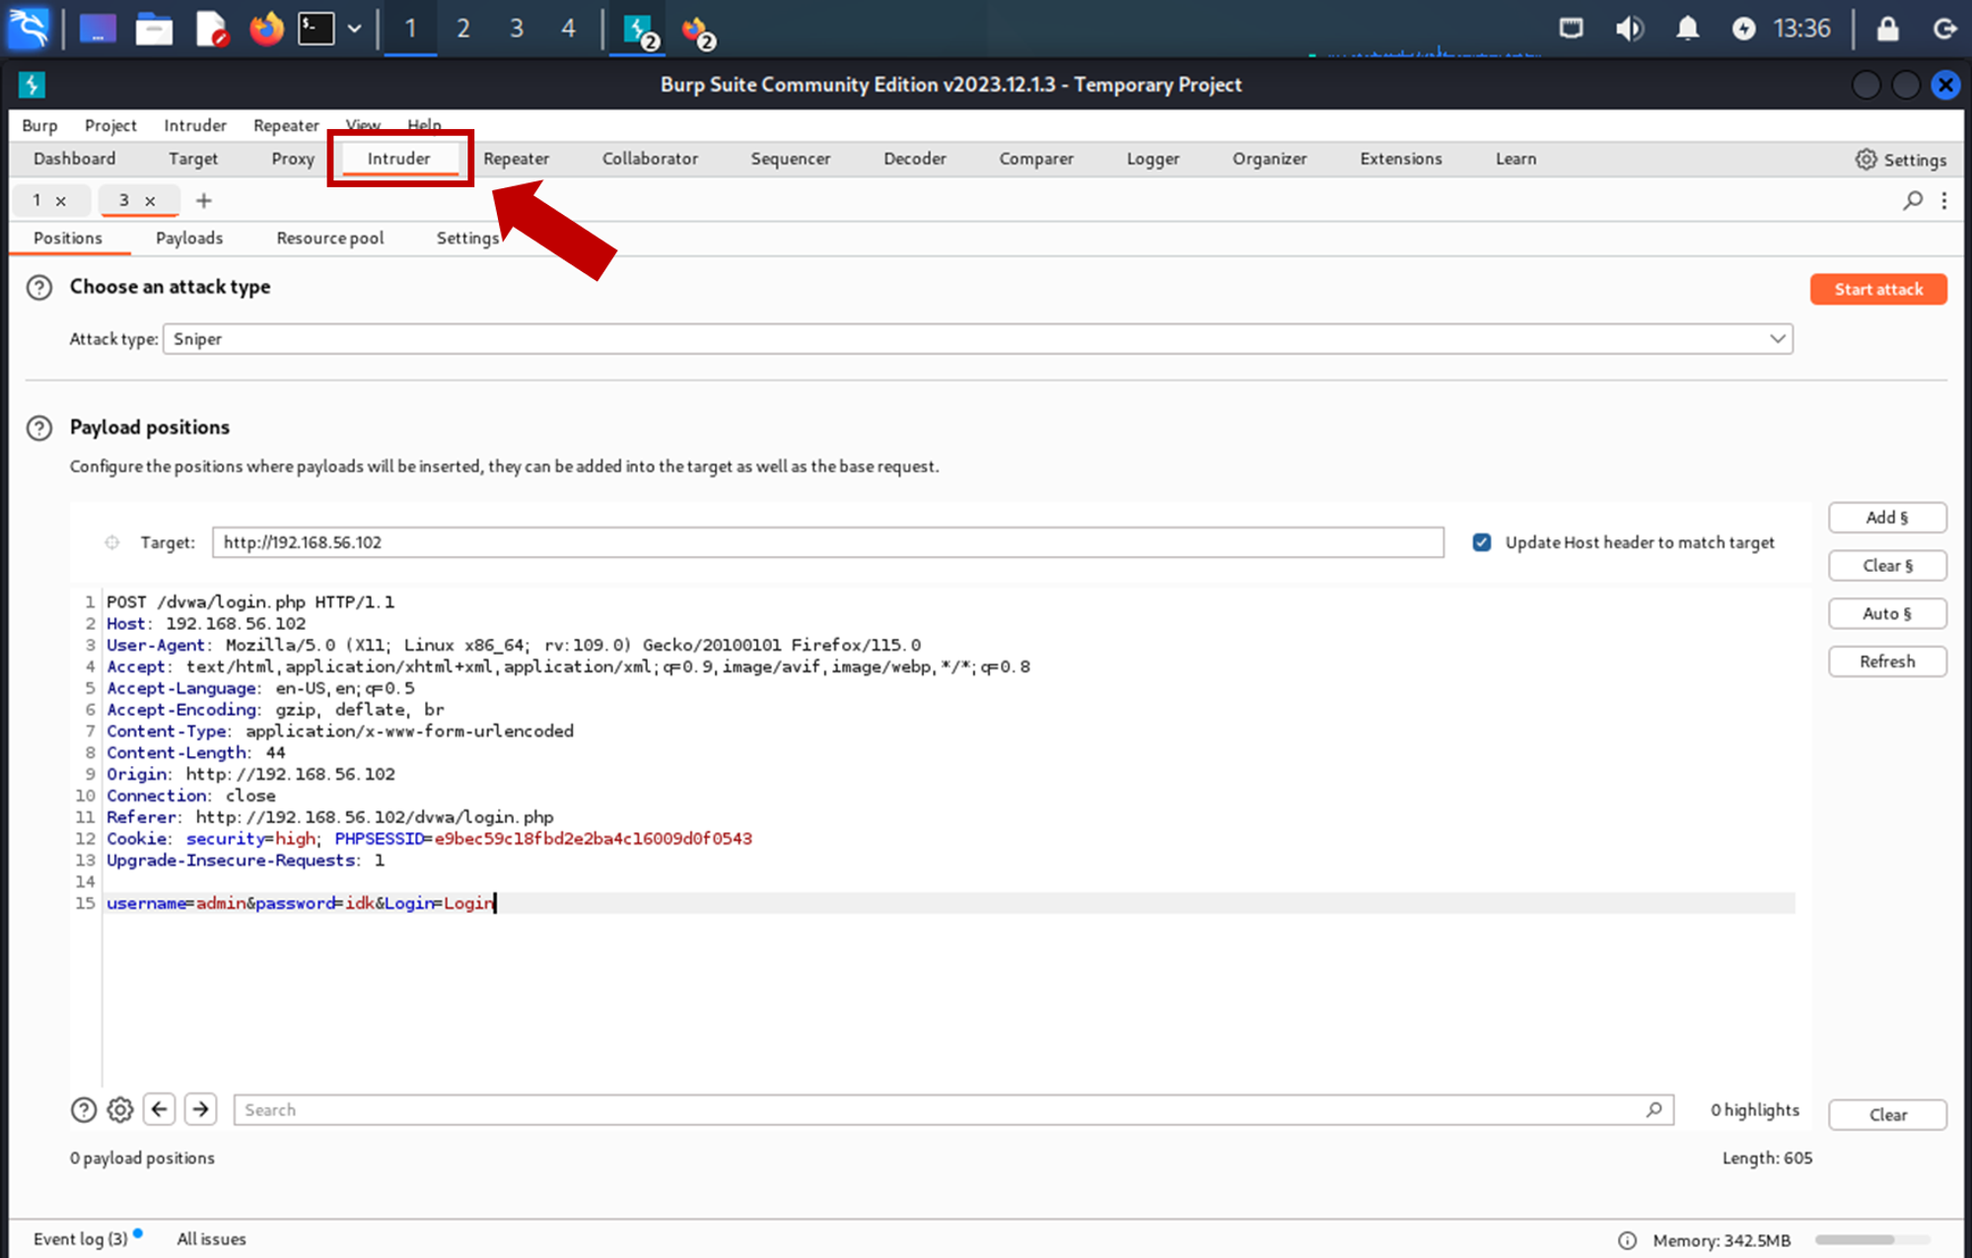Click the Start attack button
The image size is (1972, 1258).
point(1878,289)
